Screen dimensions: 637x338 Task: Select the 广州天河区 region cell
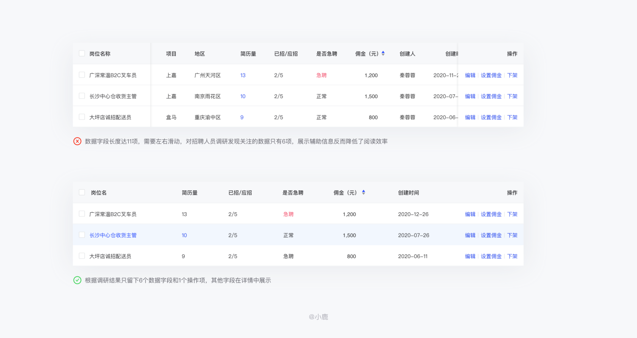(x=208, y=75)
